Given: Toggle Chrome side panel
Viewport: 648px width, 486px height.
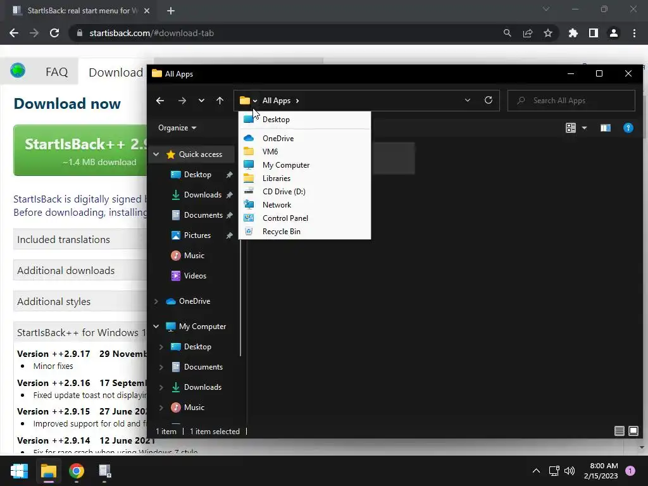Looking at the screenshot, I should 594,33.
